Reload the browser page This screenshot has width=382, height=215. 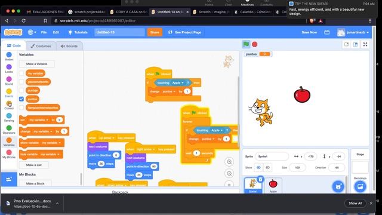24,21
